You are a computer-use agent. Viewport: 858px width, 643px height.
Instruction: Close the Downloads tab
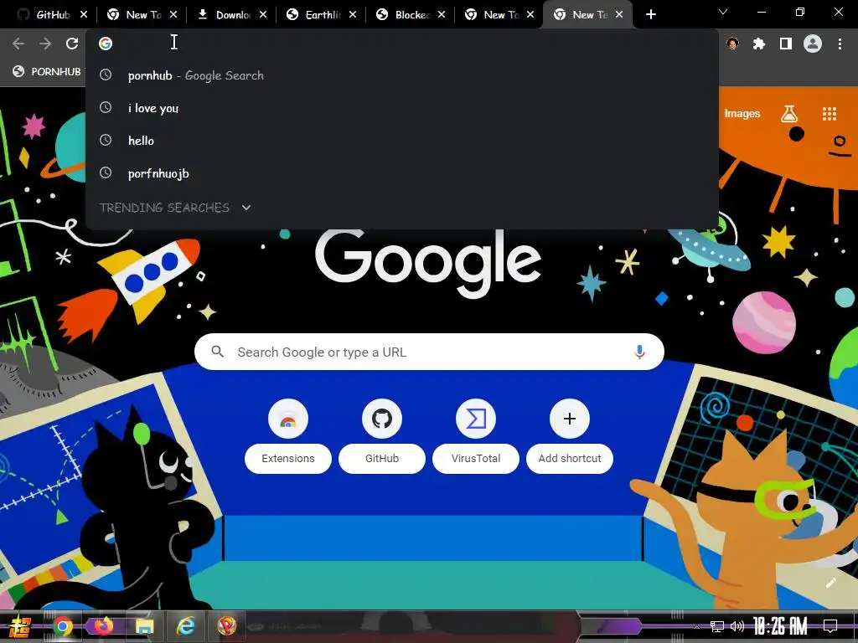pos(263,15)
